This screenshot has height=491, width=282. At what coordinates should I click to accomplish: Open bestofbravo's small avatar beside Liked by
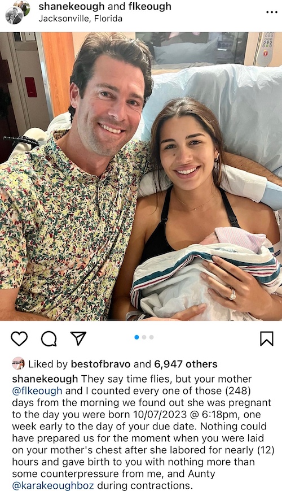18,363
